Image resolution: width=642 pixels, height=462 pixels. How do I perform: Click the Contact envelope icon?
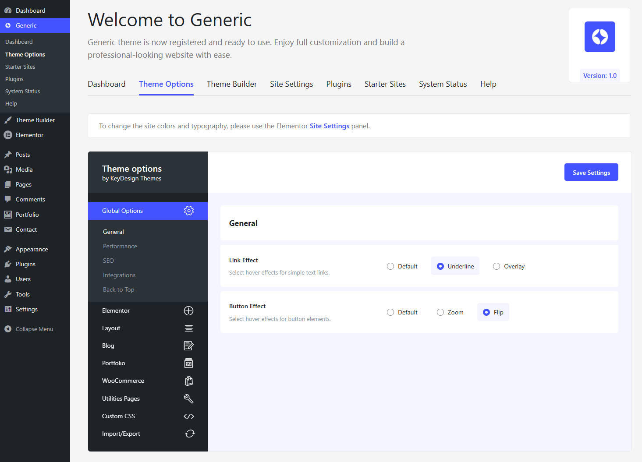(x=8, y=229)
